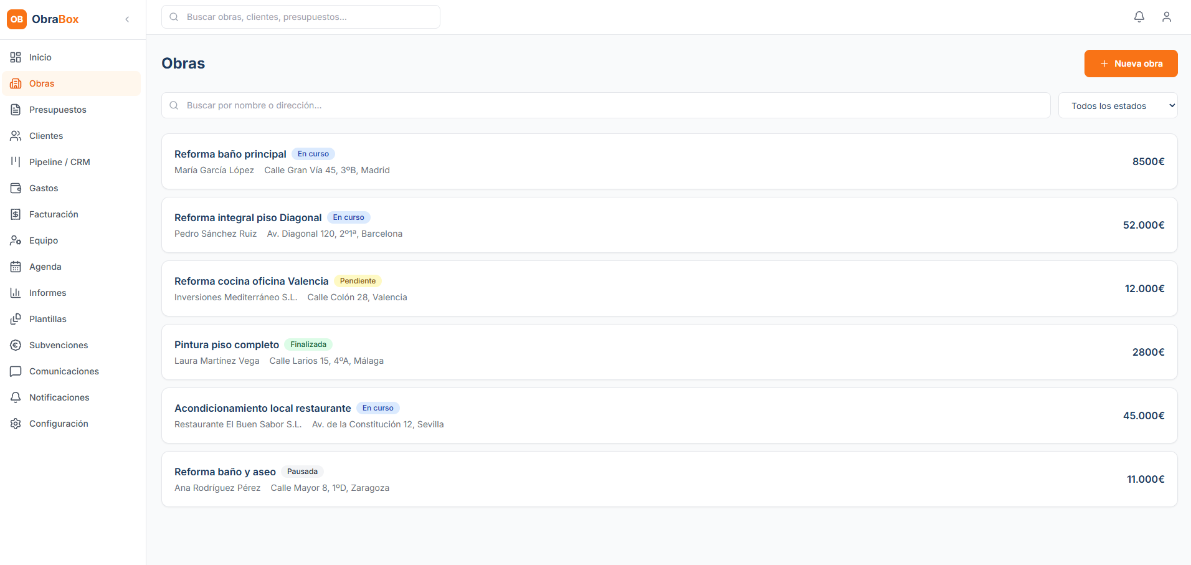This screenshot has width=1191, height=565.
Task: Open Reforma integral piso Diagonal project
Action: (670, 225)
